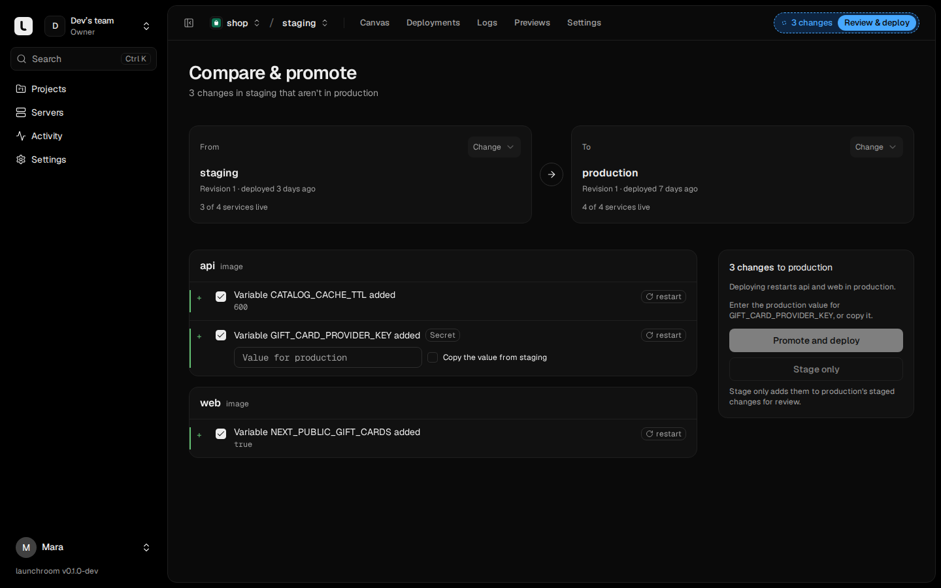
Task: Click the Secret tag on GIFT_CARD_PROVIDER_KEY
Action: (442, 335)
